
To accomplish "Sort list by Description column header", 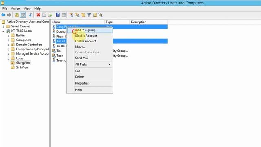I will 148,22.
